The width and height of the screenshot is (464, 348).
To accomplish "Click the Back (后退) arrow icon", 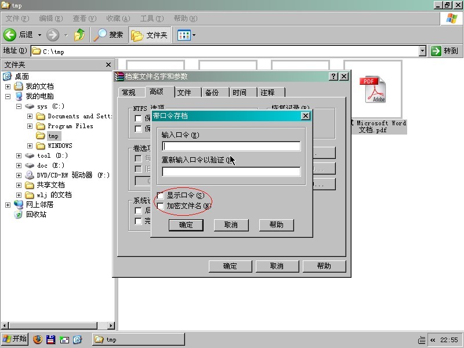I will (x=10, y=35).
